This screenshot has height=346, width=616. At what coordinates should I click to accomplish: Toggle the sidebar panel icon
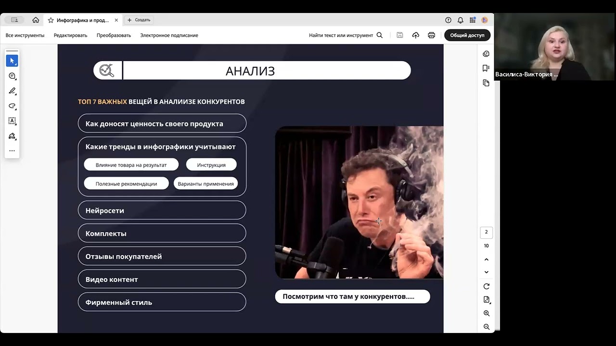coord(14,20)
